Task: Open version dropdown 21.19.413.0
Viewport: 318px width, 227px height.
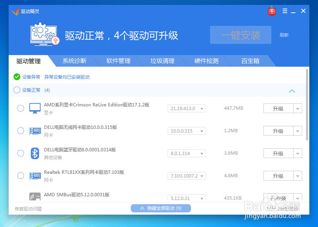Action: (187, 109)
